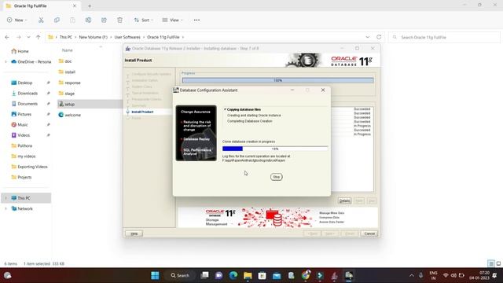Go back using Explorer back arrow

[x=7, y=37]
